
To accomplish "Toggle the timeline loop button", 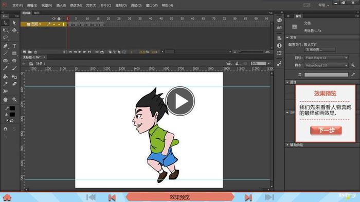I will tap(102, 52).
